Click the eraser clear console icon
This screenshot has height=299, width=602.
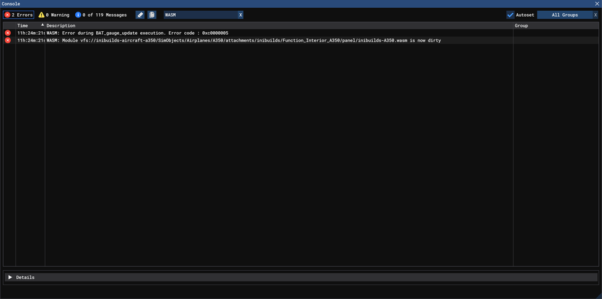point(140,14)
